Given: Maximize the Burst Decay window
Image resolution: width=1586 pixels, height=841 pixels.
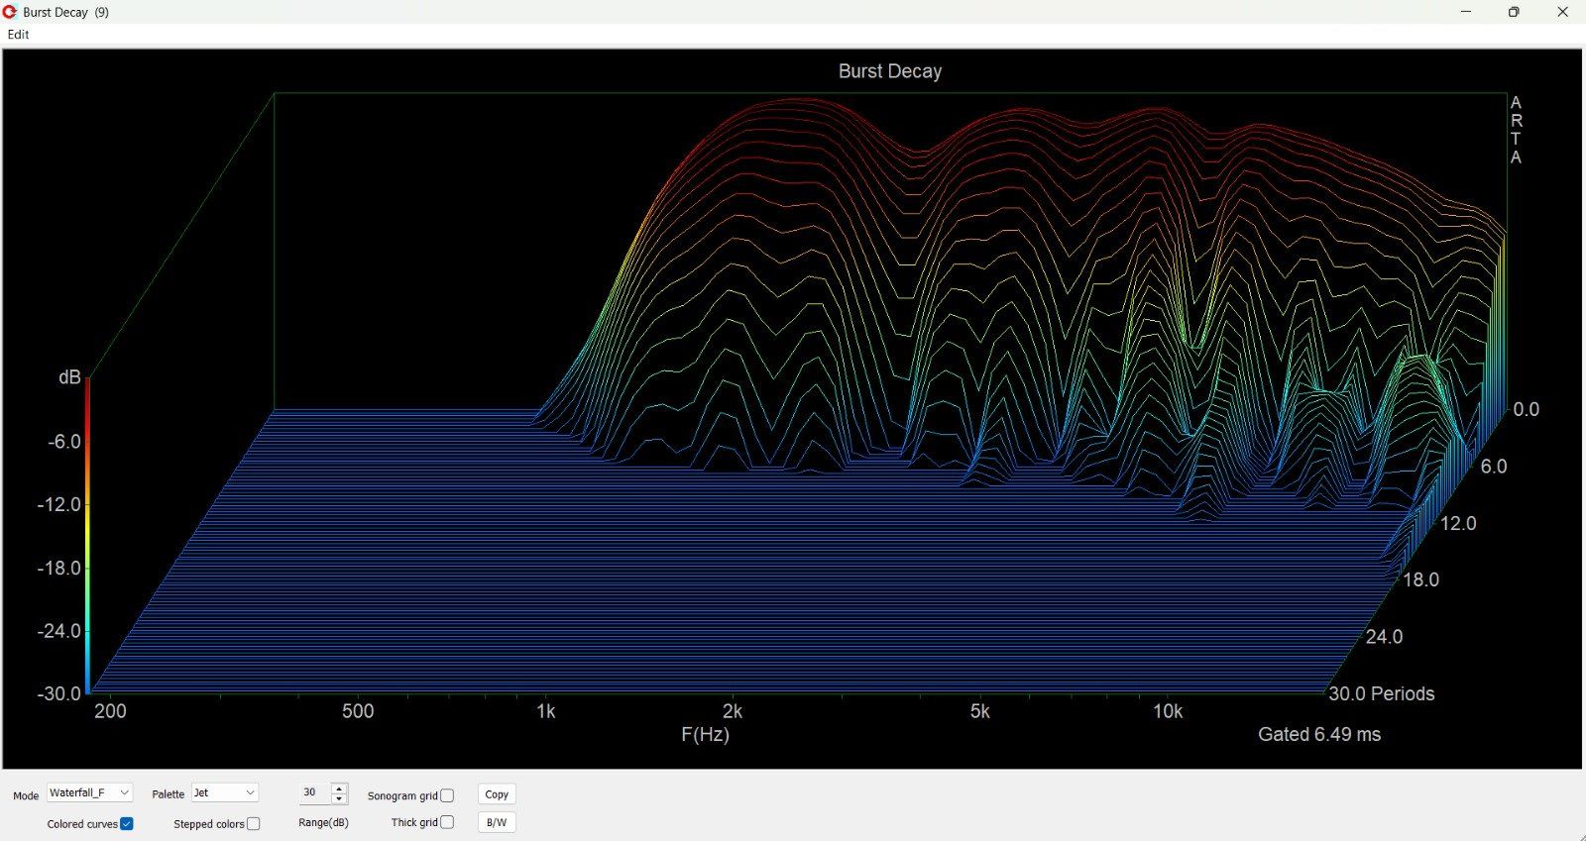Looking at the screenshot, I should pyautogui.click(x=1514, y=12).
